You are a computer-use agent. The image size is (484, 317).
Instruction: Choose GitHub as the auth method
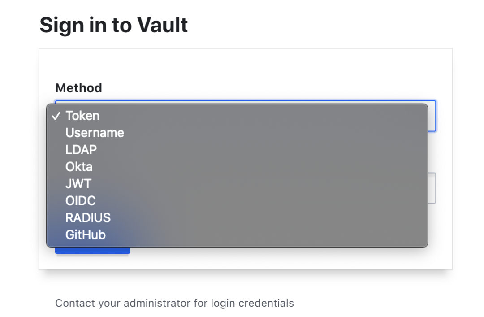(237, 235)
